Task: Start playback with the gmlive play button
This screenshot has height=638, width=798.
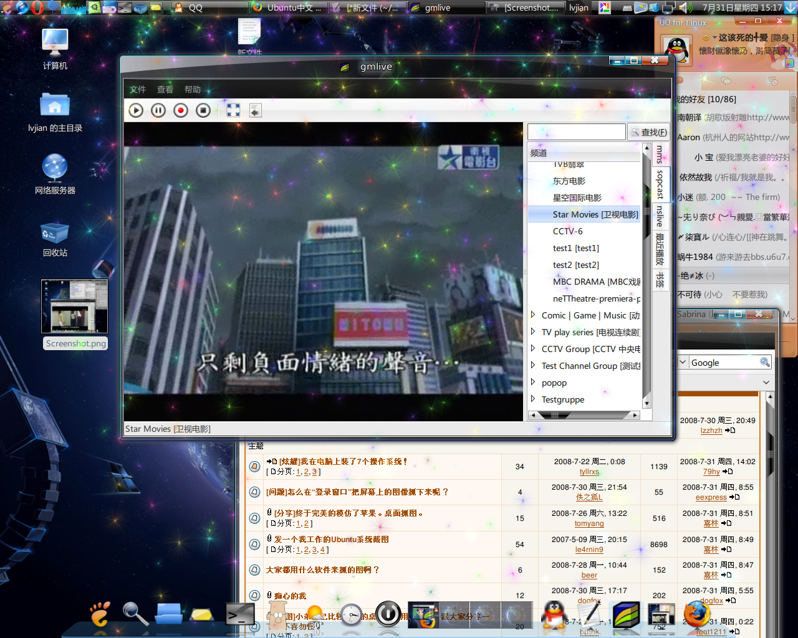Action: click(136, 110)
